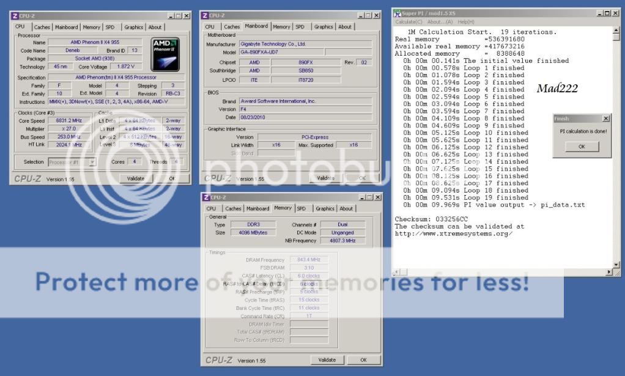The width and height of the screenshot is (625, 376).
Task: Click NB Frequency value 4807.3 MHz
Action: 342,240
